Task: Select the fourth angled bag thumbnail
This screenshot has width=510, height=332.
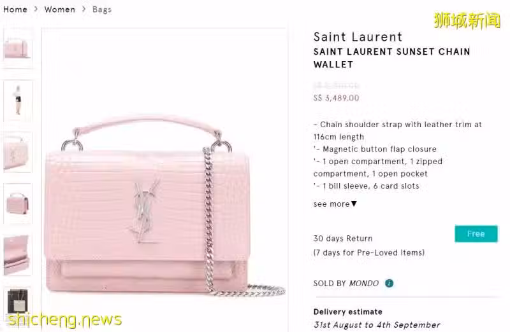Action: point(18,204)
